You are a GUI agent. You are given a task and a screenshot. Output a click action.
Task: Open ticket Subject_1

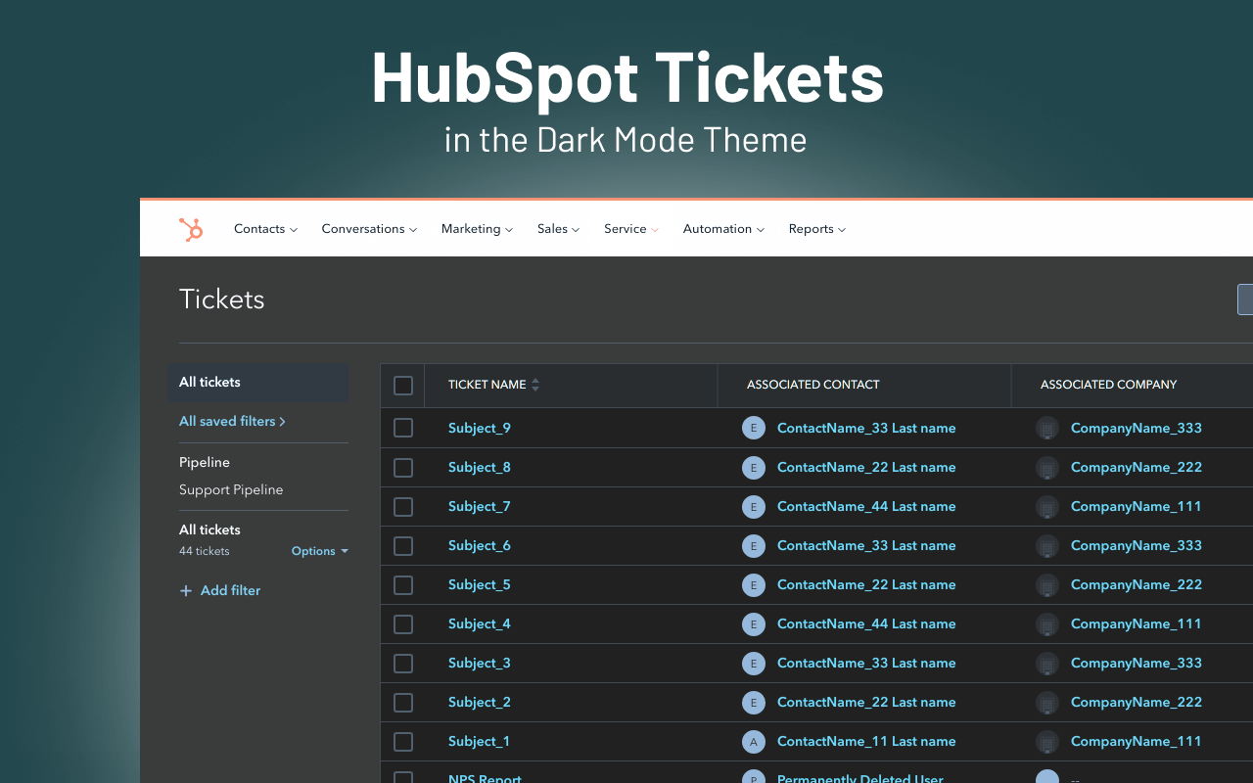[479, 741]
